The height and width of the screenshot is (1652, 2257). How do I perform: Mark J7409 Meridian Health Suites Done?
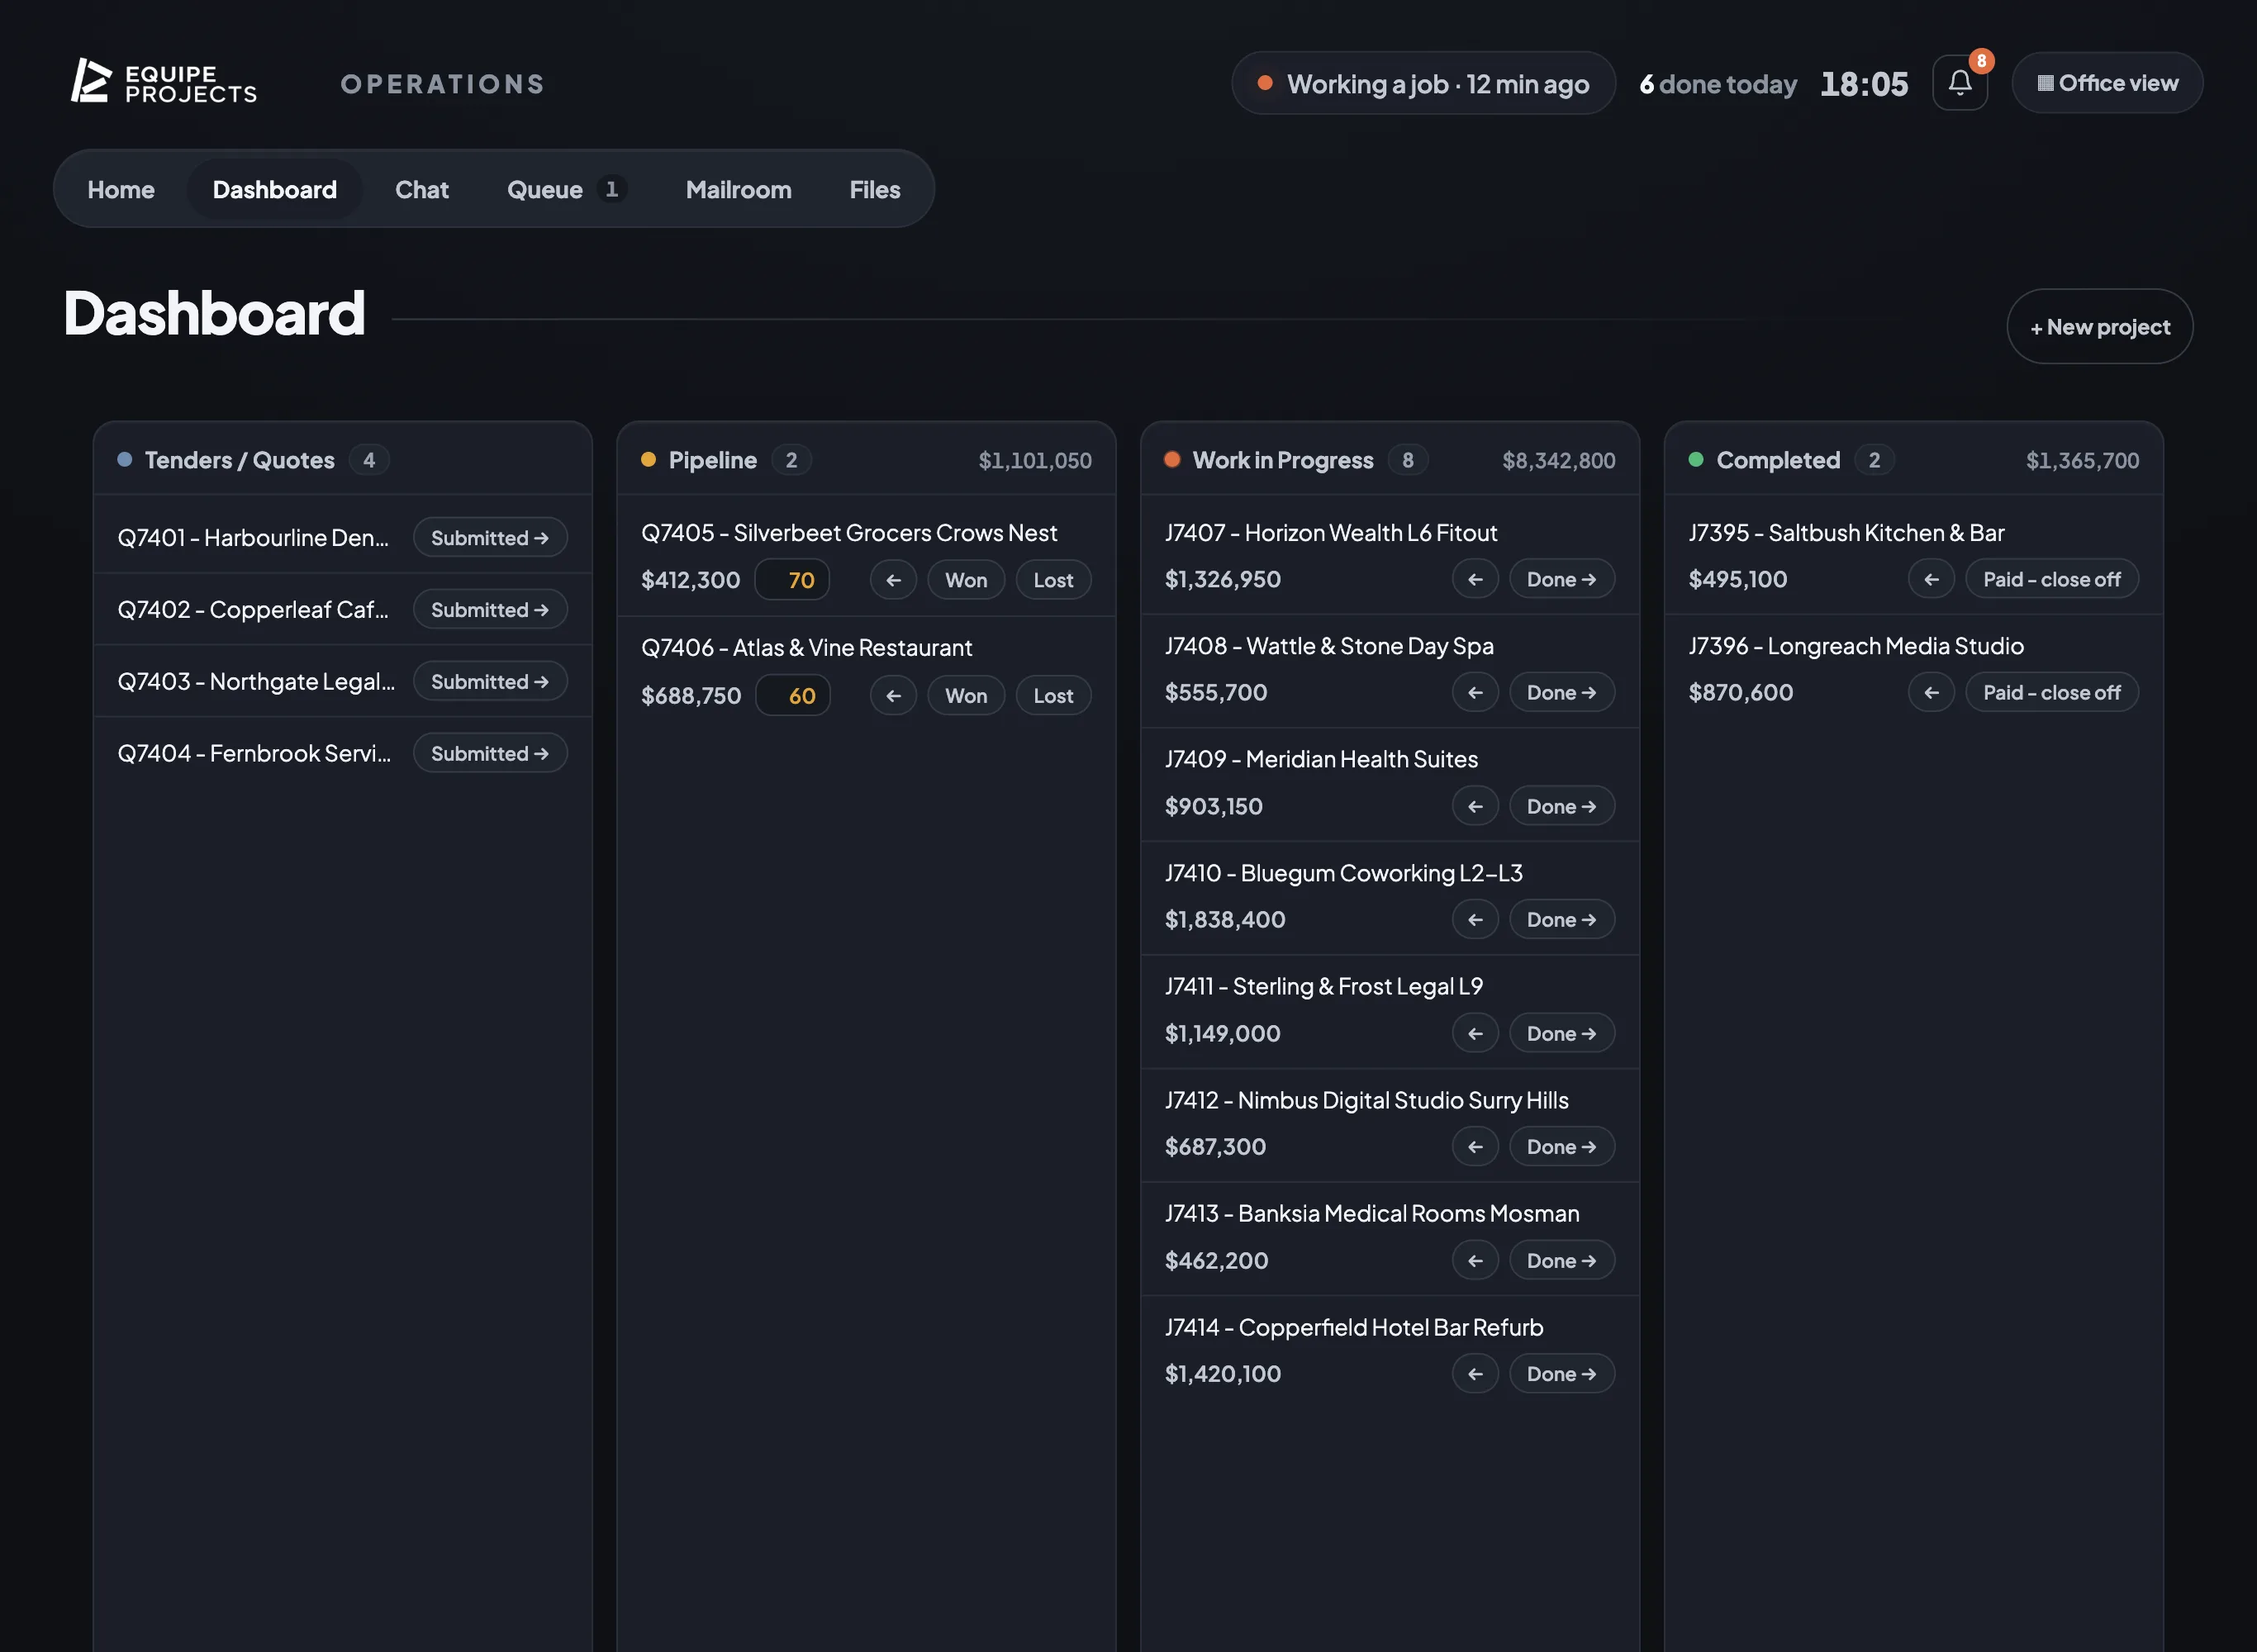click(1561, 806)
